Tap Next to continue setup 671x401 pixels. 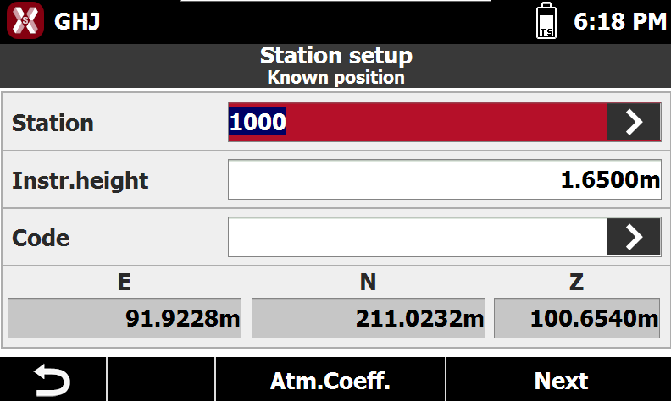pos(559,380)
